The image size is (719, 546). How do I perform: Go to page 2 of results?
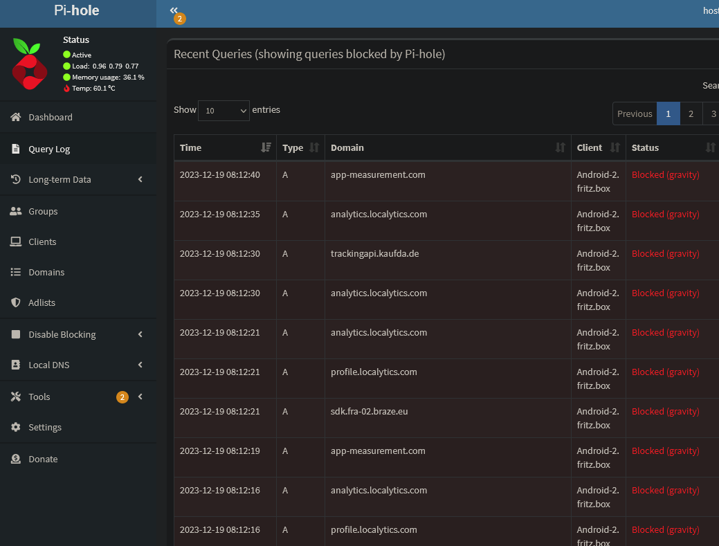point(691,113)
